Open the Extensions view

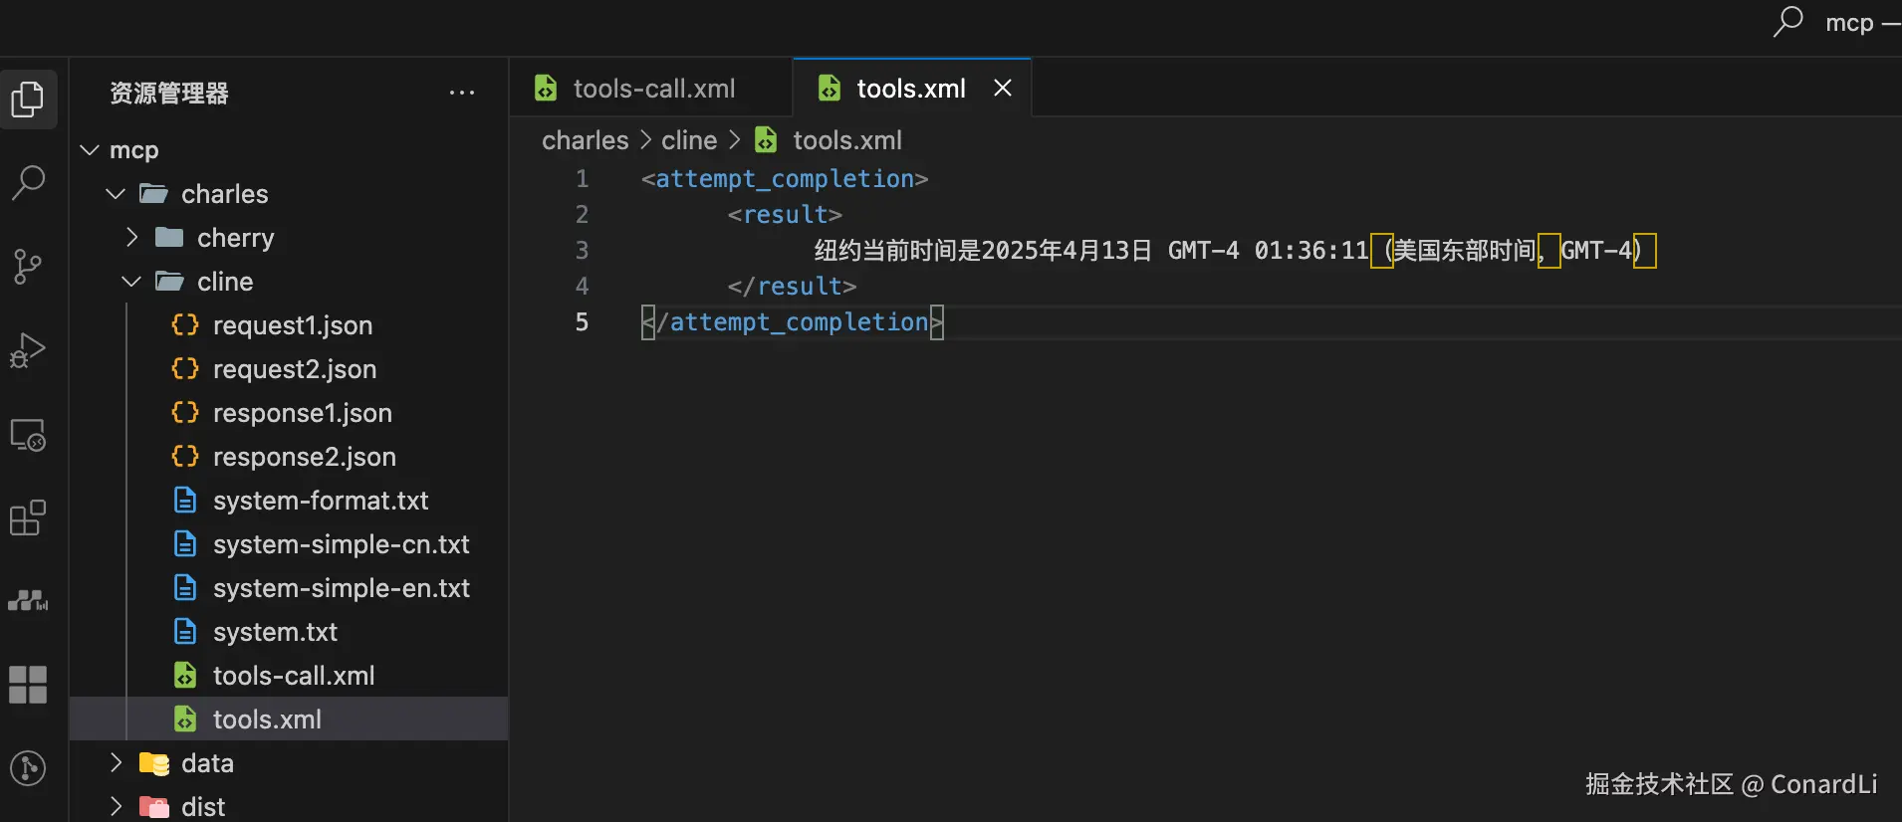coord(28,518)
